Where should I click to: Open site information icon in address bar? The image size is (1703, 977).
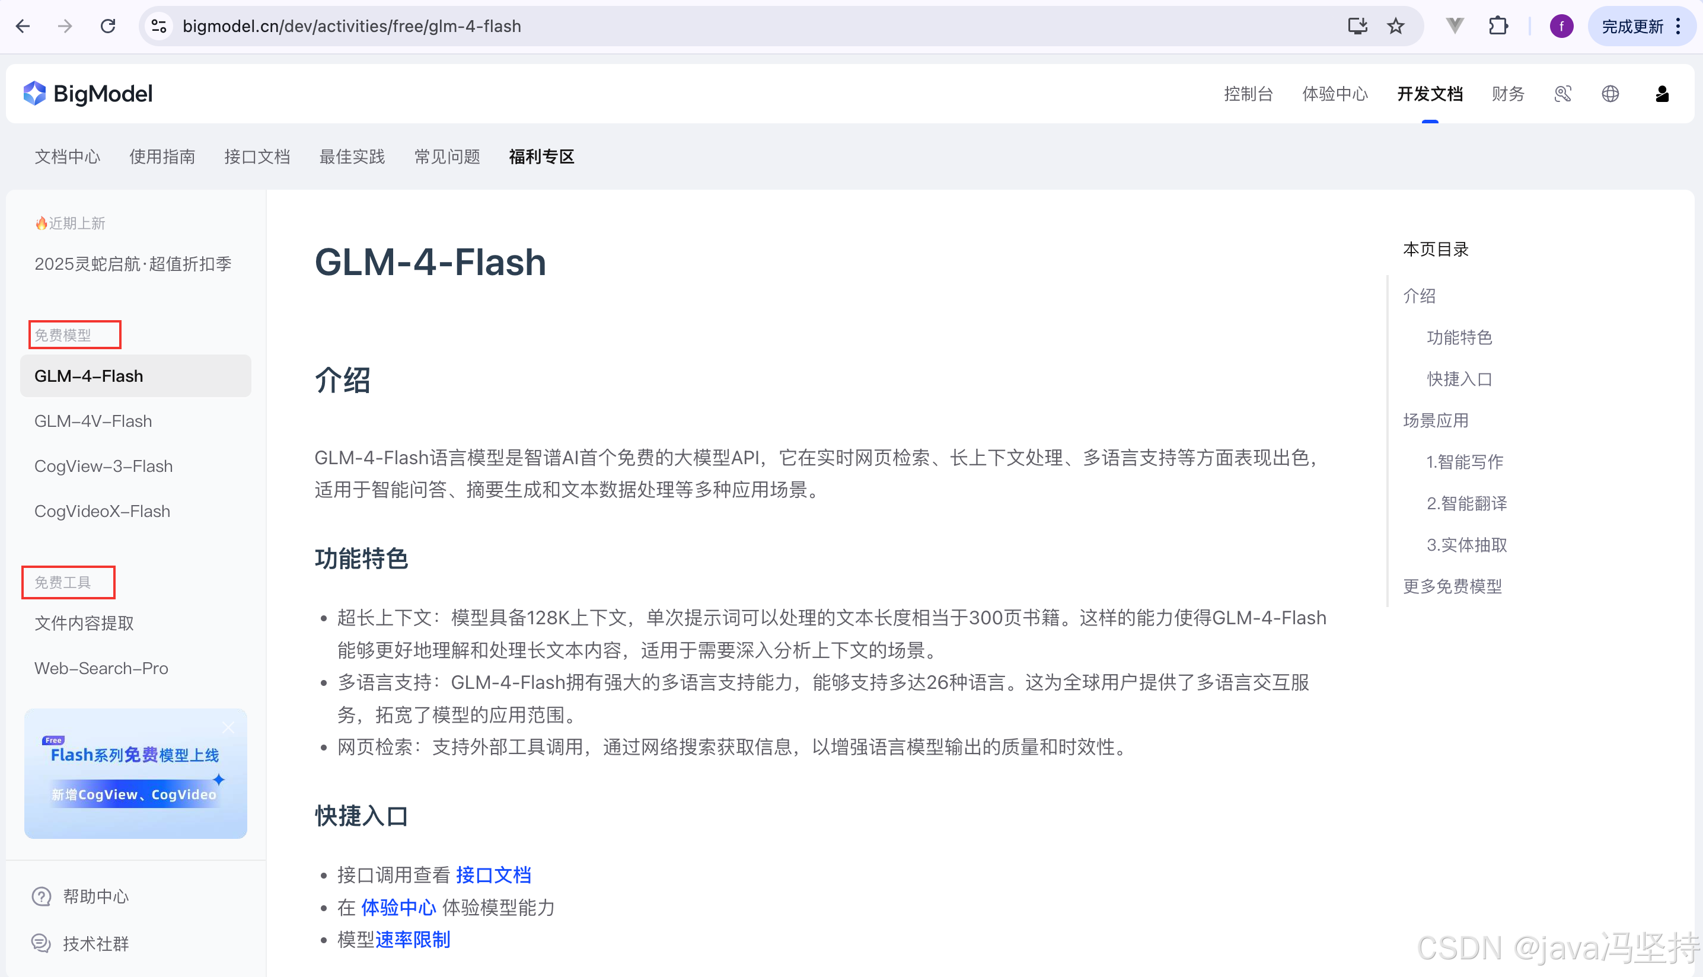[x=159, y=26]
